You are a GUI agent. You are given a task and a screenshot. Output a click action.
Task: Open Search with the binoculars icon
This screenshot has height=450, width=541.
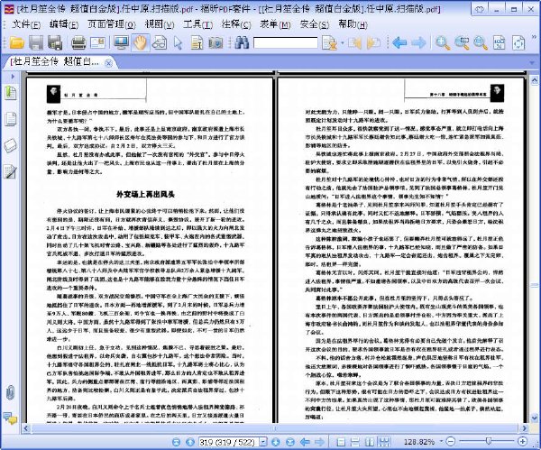pyautogui.click(x=242, y=42)
